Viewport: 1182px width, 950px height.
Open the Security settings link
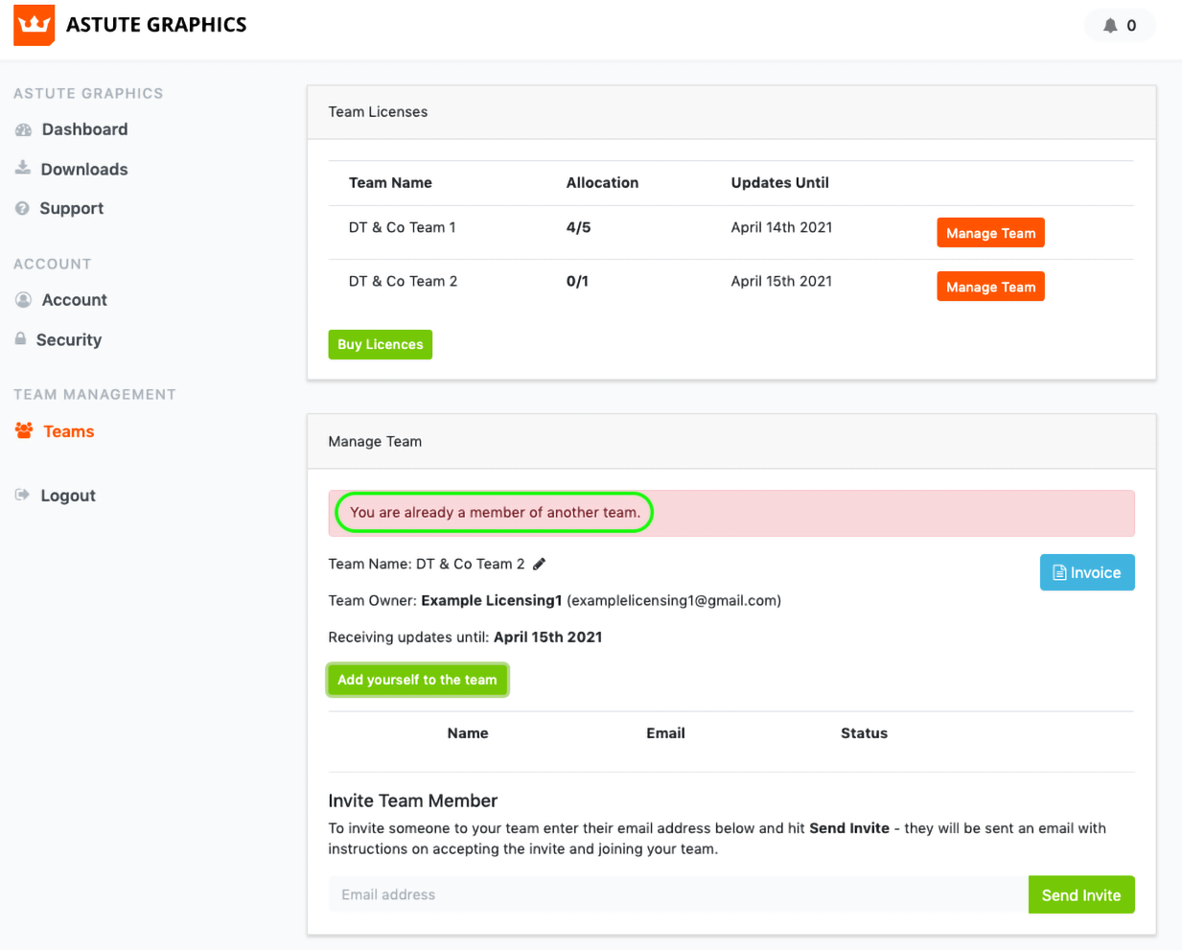click(x=69, y=340)
